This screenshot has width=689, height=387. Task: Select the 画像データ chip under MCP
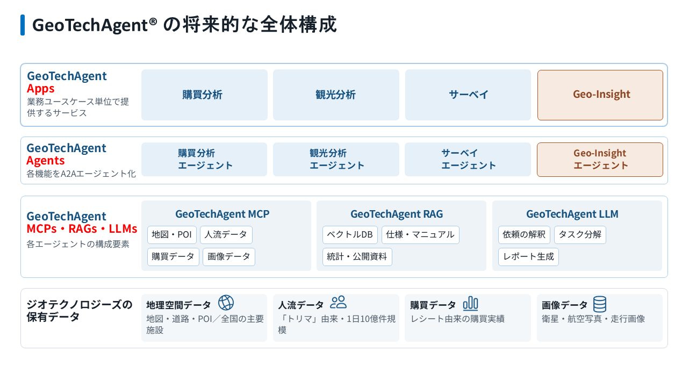point(229,257)
